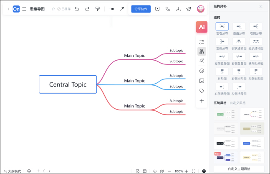This screenshot has width=270, height=174.
Task: Click the download export icon
Action: [x=178, y=9]
